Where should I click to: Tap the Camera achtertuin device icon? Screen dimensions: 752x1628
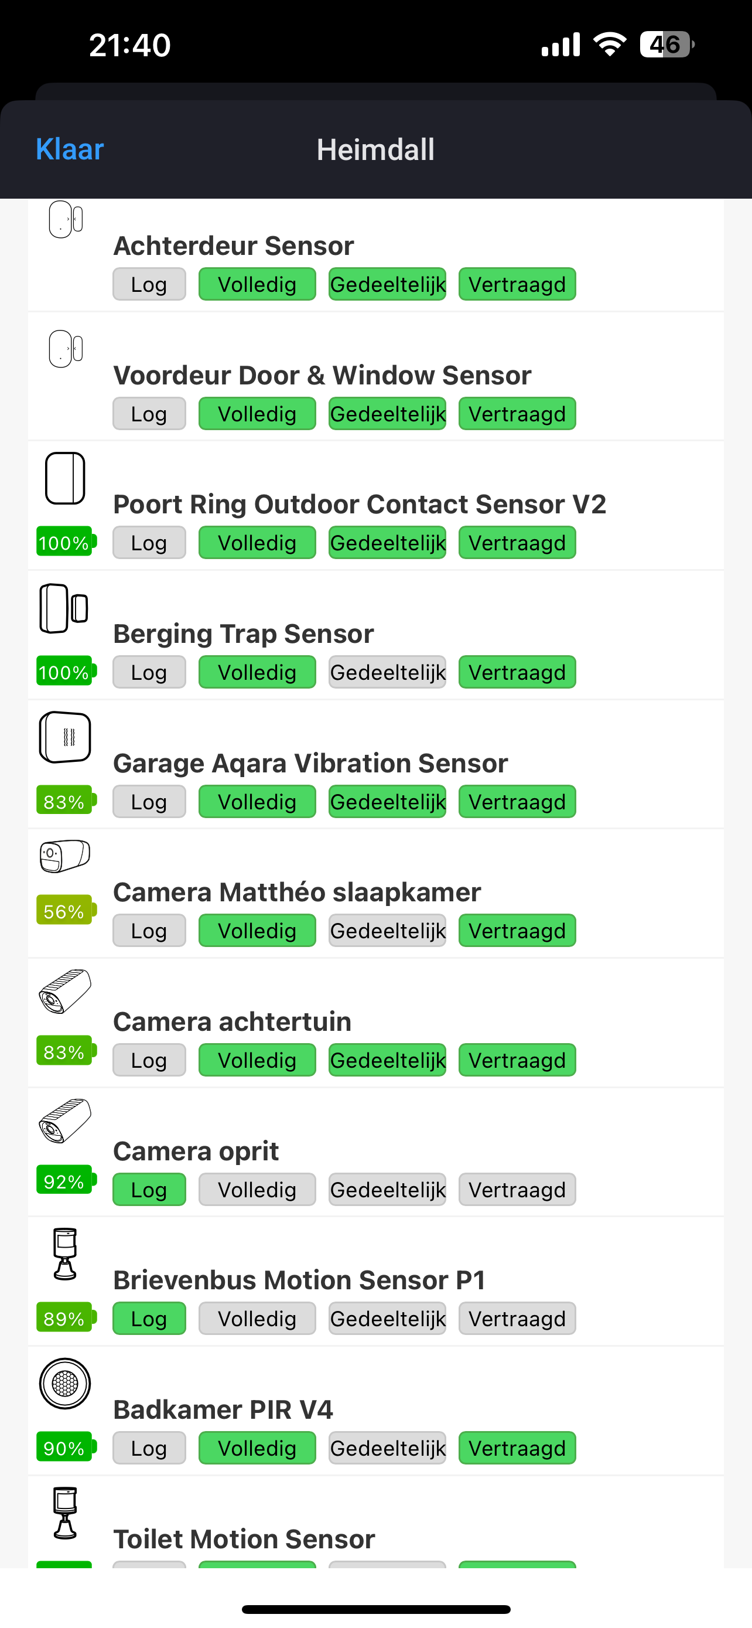click(x=65, y=991)
